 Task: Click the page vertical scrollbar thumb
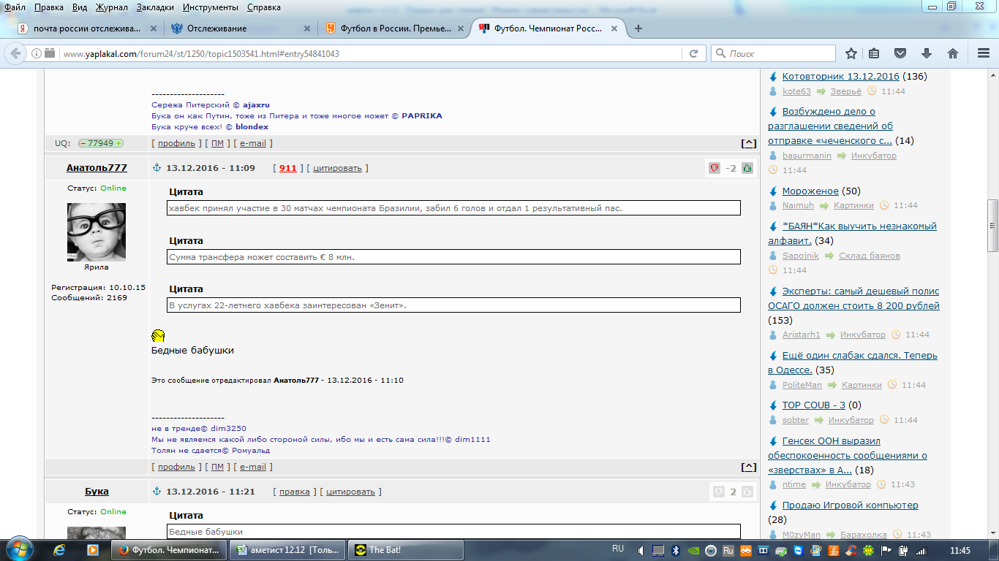[992, 226]
